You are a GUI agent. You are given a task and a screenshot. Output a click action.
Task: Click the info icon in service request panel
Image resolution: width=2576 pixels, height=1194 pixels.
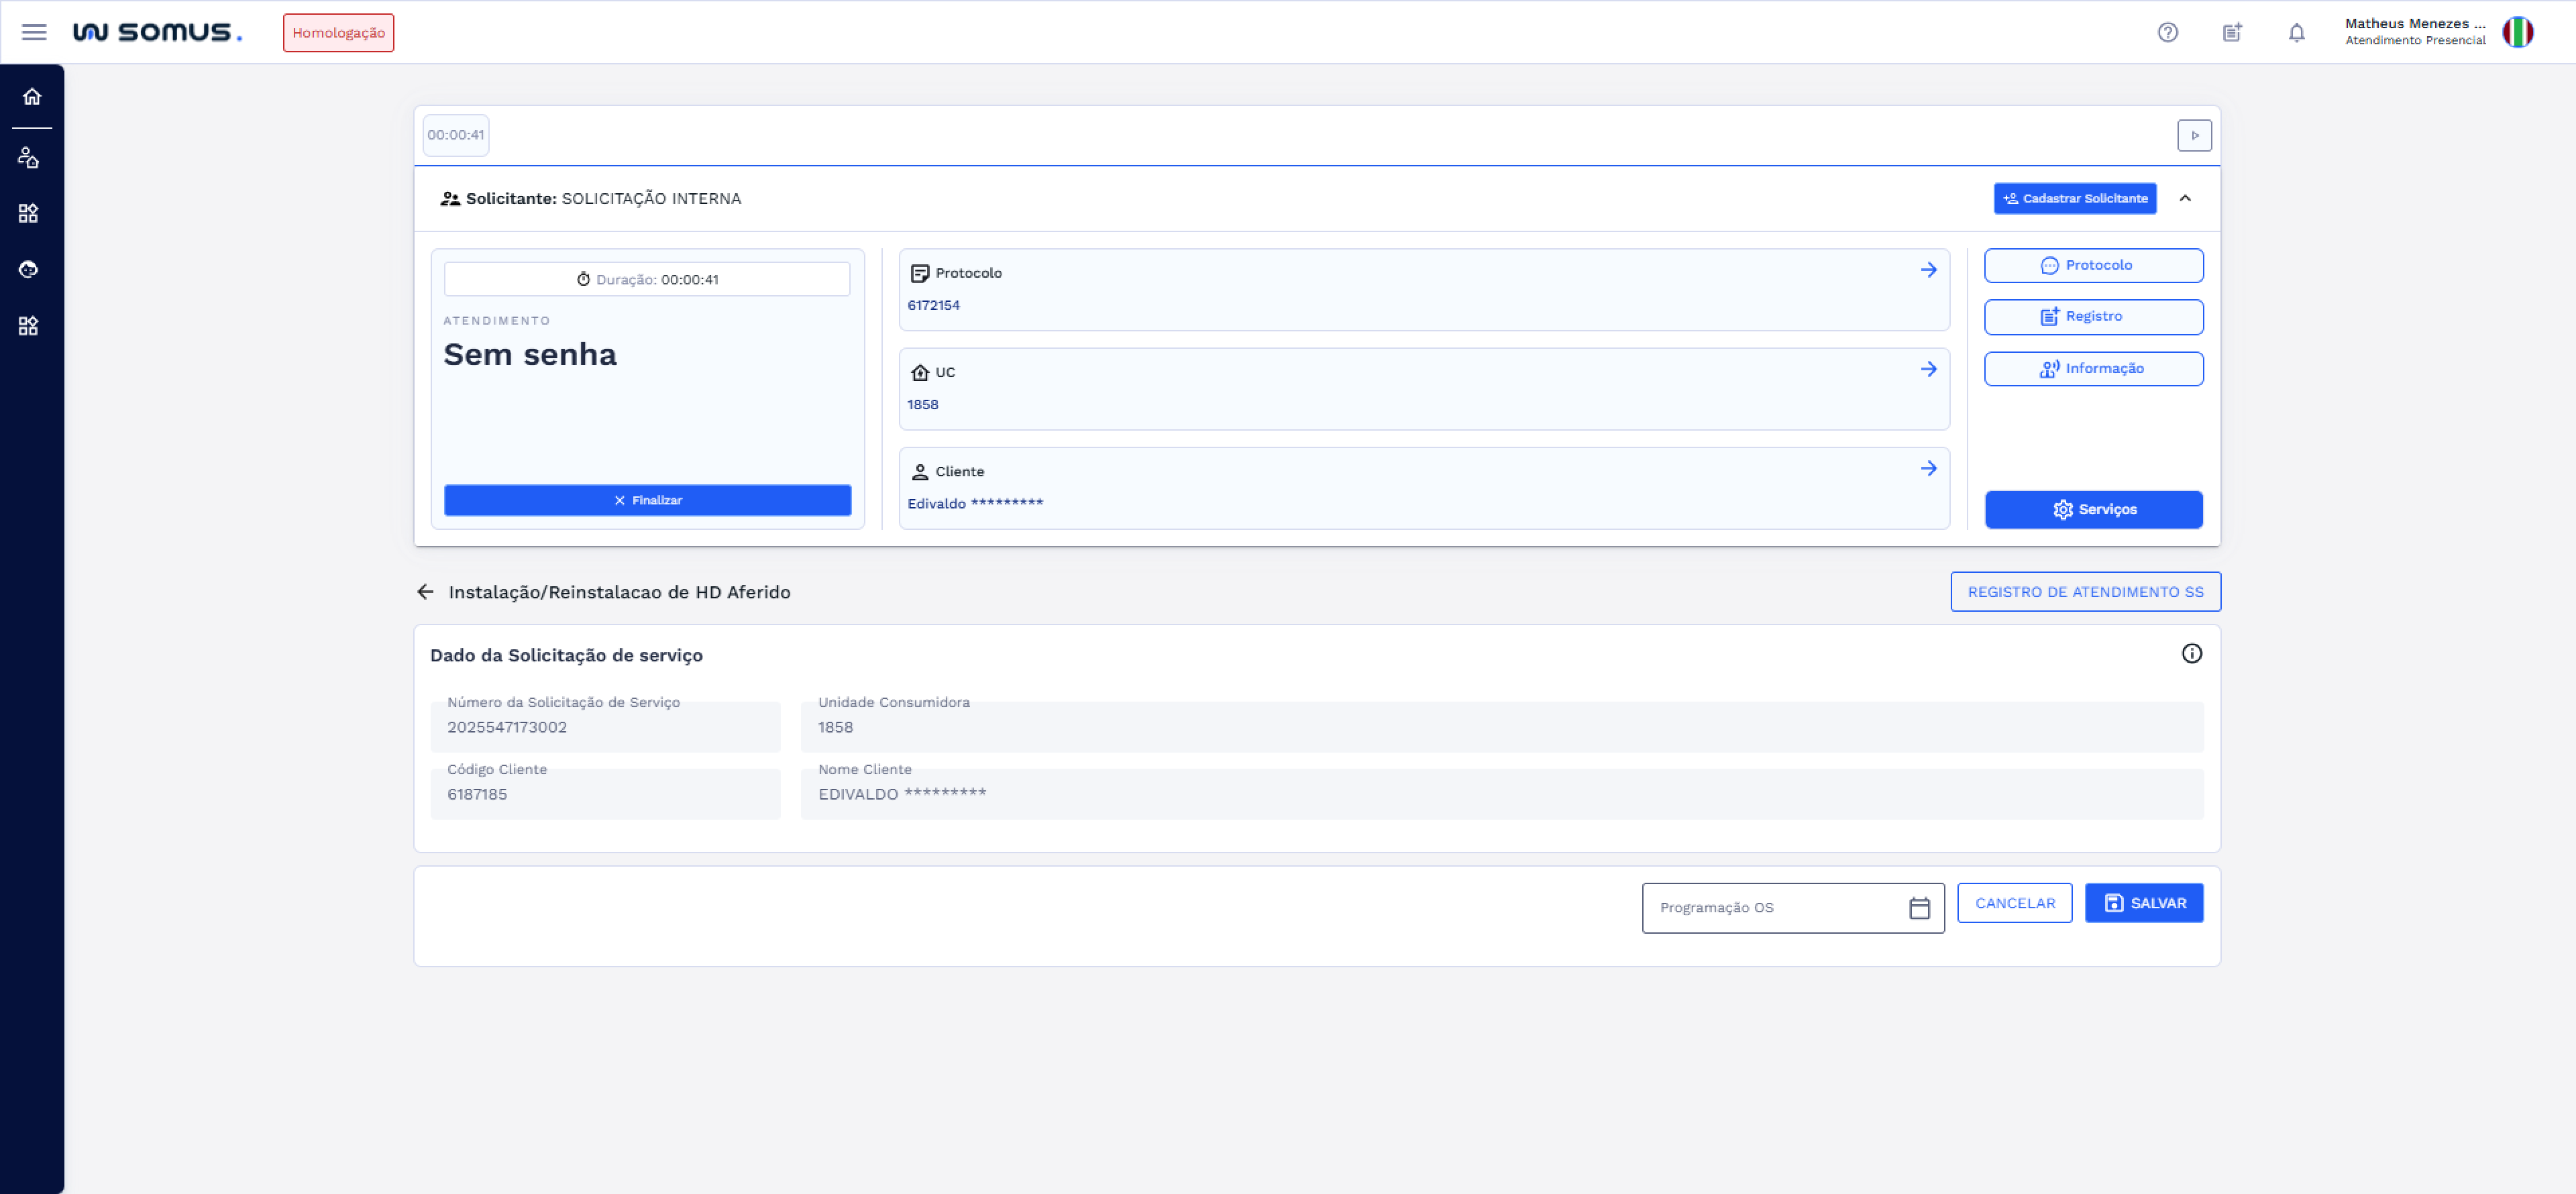point(2191,653)
